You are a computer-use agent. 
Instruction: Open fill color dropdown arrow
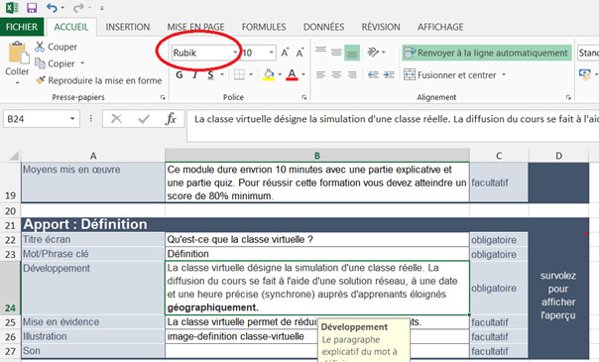coord(280,74)
